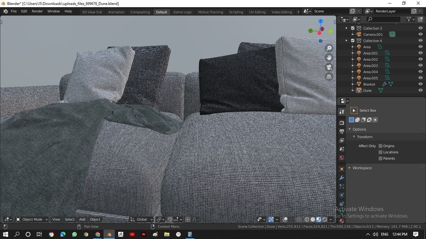Open the Modifiers properties tab
The image size is (426, 239).
coord(342,178)
